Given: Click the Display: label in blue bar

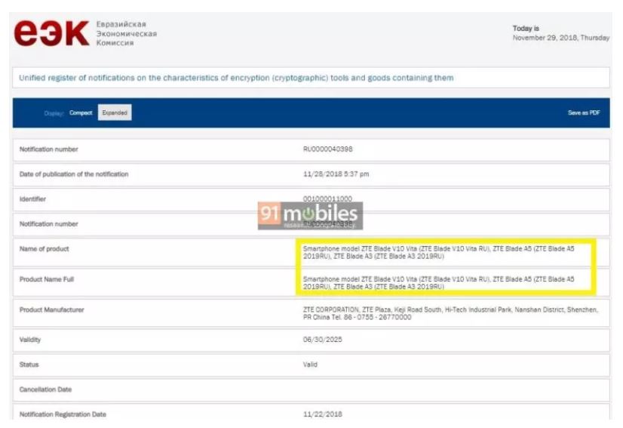Looking at the screenshot, I should pyautogui.click(x=54, y=113).
